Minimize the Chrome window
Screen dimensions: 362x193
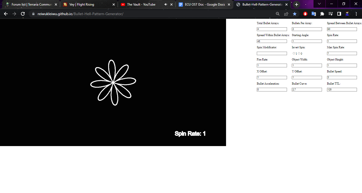click(331, 4)
